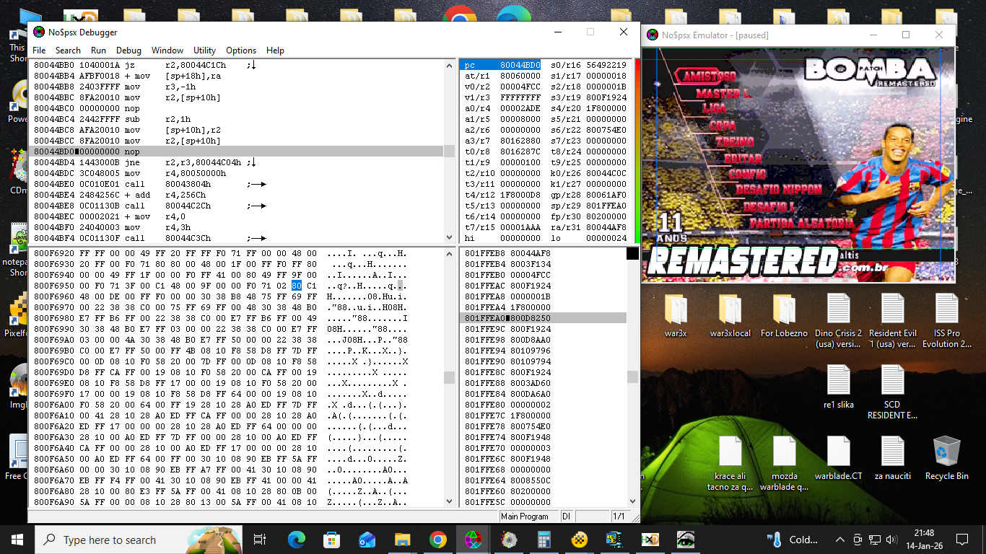Open the Dino Crisis 2 (usa) file
The image size is (986, 554).
(838, 321)
